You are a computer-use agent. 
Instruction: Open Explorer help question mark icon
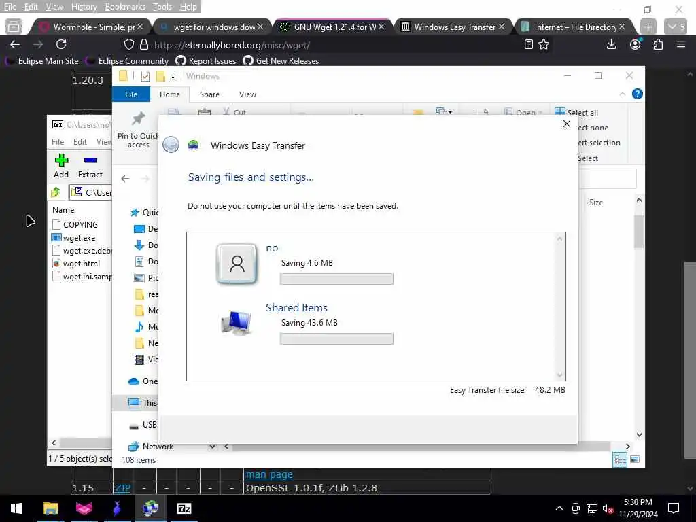click(x=637, y=94)
